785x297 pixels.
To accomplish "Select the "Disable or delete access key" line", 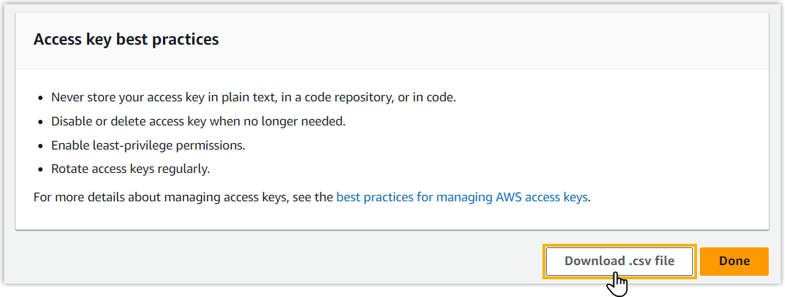I will pyautogui.click(x=198, y=121).
